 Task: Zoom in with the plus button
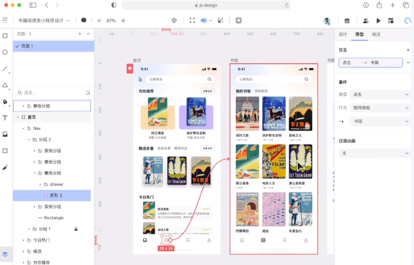point(123,21)
